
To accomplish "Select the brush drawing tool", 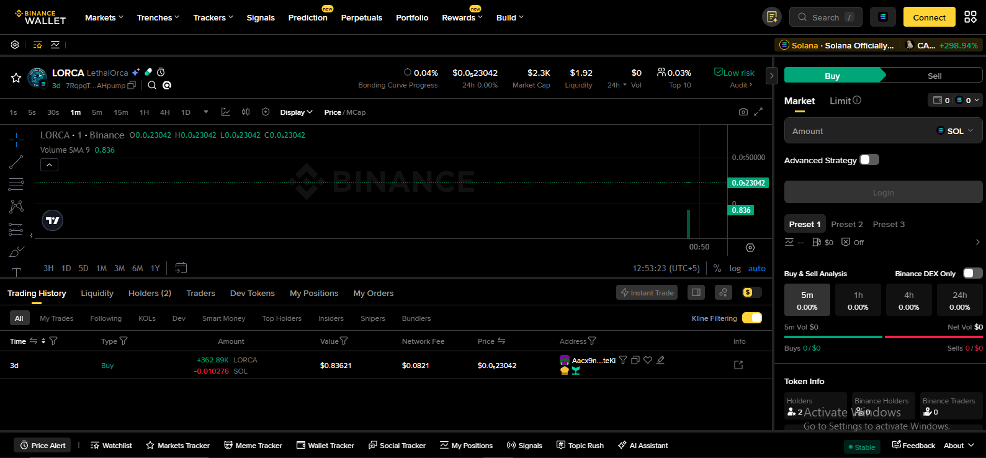I will pos(16,251).
